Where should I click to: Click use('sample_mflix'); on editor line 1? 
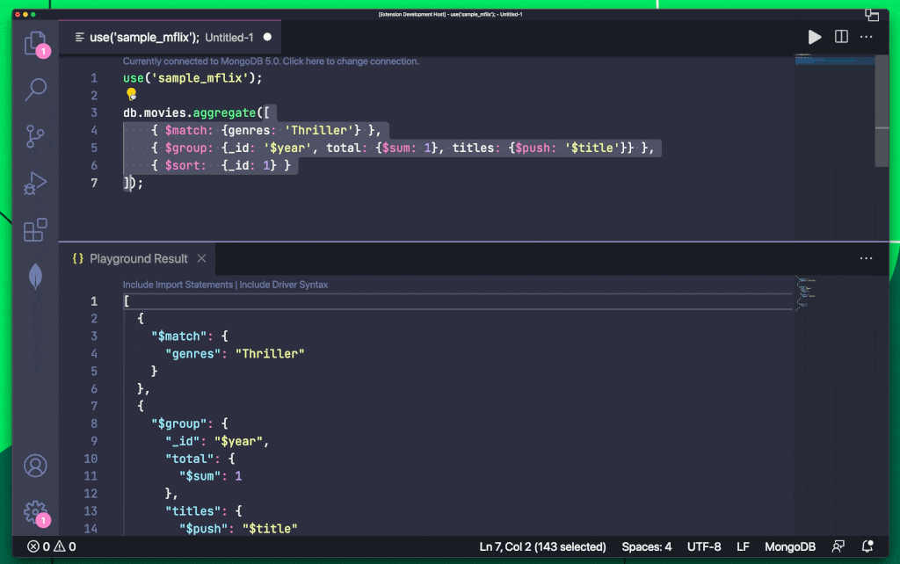point(192,78)
